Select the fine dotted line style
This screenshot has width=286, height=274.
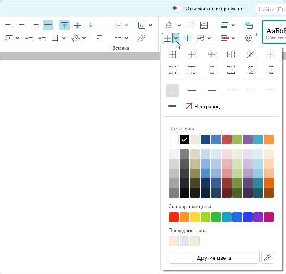click(x=231, y=91)
